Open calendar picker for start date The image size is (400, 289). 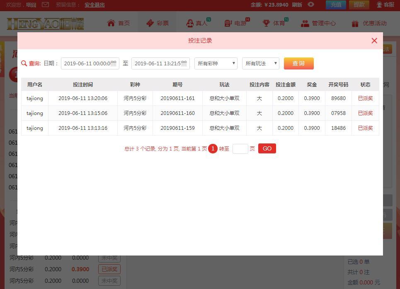click(x=114, y=63)
